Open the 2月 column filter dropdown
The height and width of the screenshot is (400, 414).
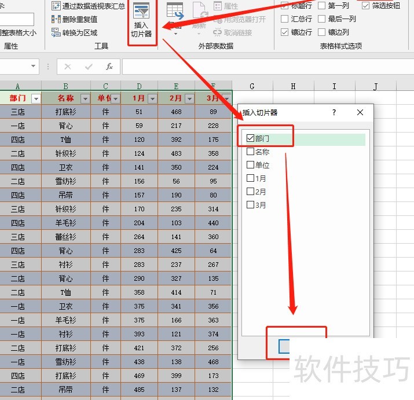(189, 99)
